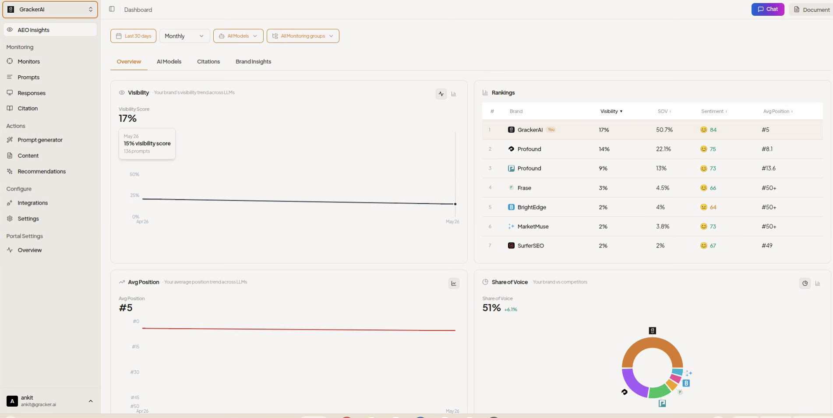Click the AEO Insights eye icon
Image resolution: width=833 pixels, height=418 pixels.
(x=10, y=30)
